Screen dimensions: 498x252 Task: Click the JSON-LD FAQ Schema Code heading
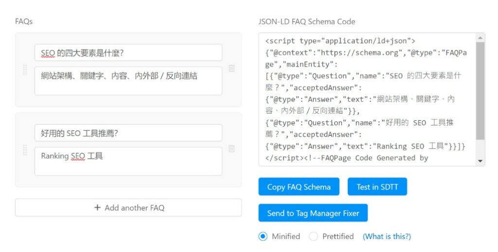306,21
